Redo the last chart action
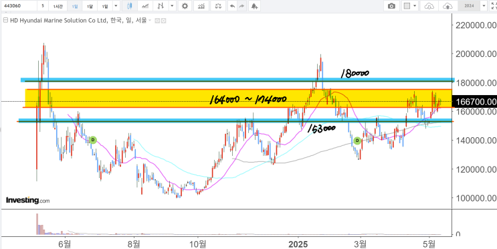Viewport: 497px width, 249px height. [x=242, y=6]
